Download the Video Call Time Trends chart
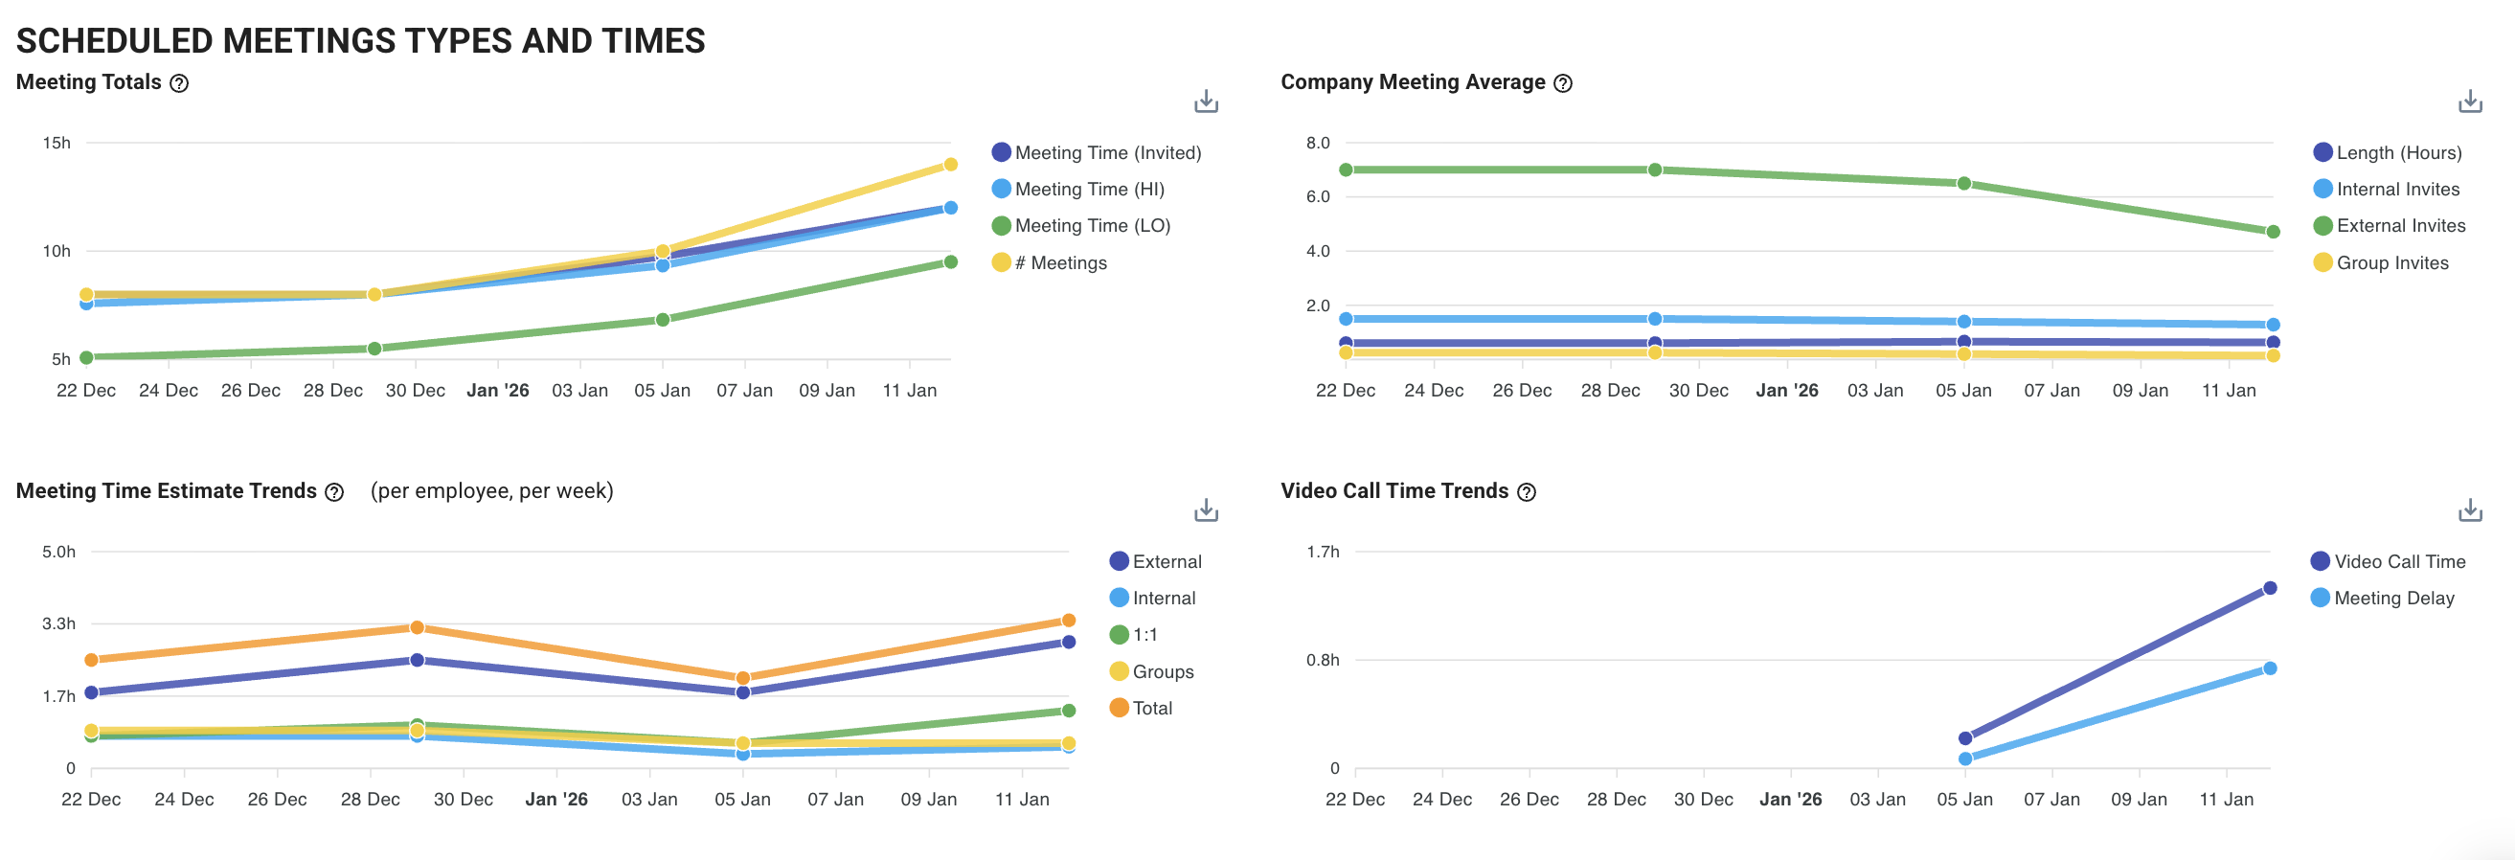The width and height of the screenshot is (2515, 860). point(2469,510)
